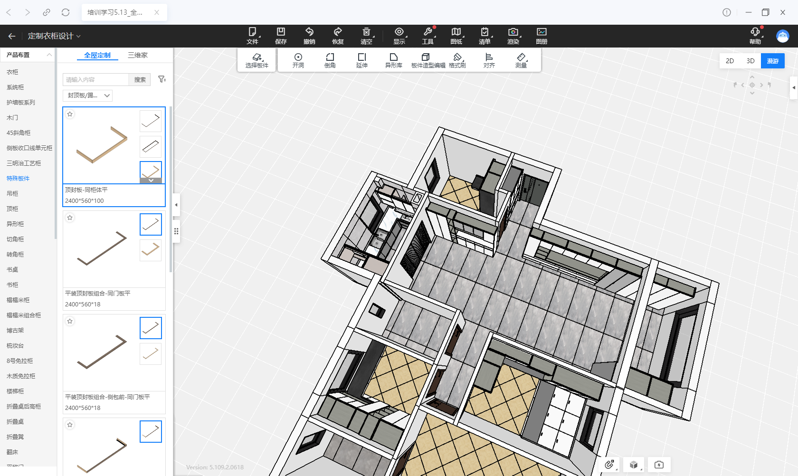798x476 pixels.
Task: Select 吊柜 in the category list
Action: (12, 194)
